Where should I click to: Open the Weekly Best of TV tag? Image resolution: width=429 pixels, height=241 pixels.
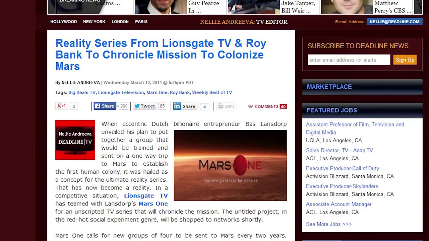(x=212, y=92)
